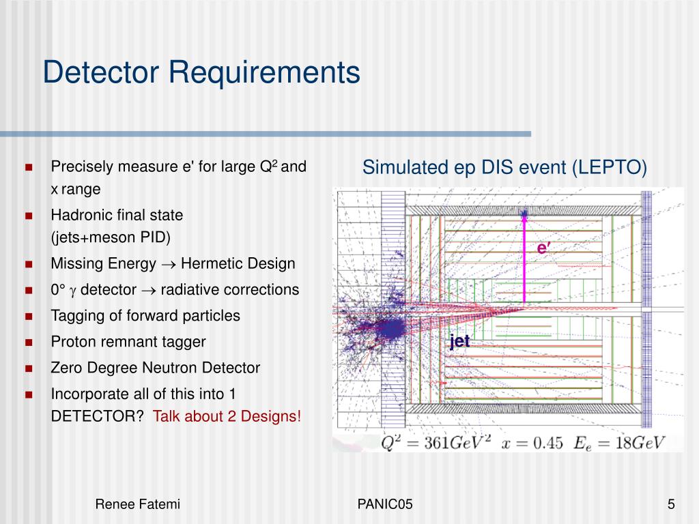Click the 'PANIC05' footer text

[x=385, y=504]
